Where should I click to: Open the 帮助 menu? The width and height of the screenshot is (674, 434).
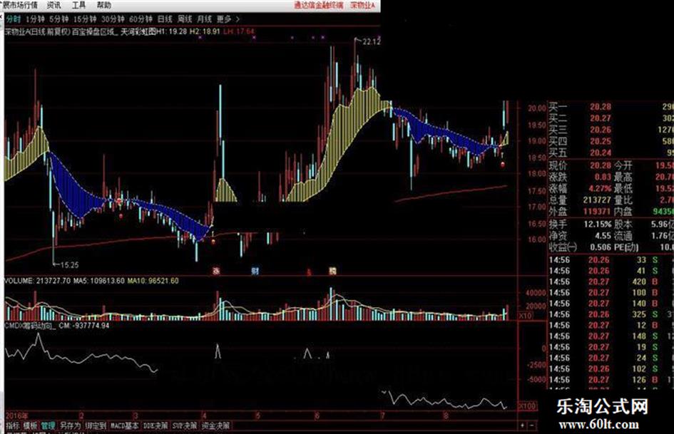103,5
